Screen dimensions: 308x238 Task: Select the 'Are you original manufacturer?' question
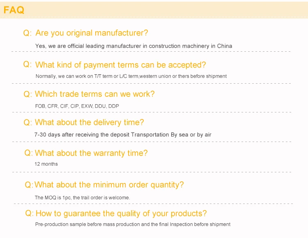tap(92, 33)
